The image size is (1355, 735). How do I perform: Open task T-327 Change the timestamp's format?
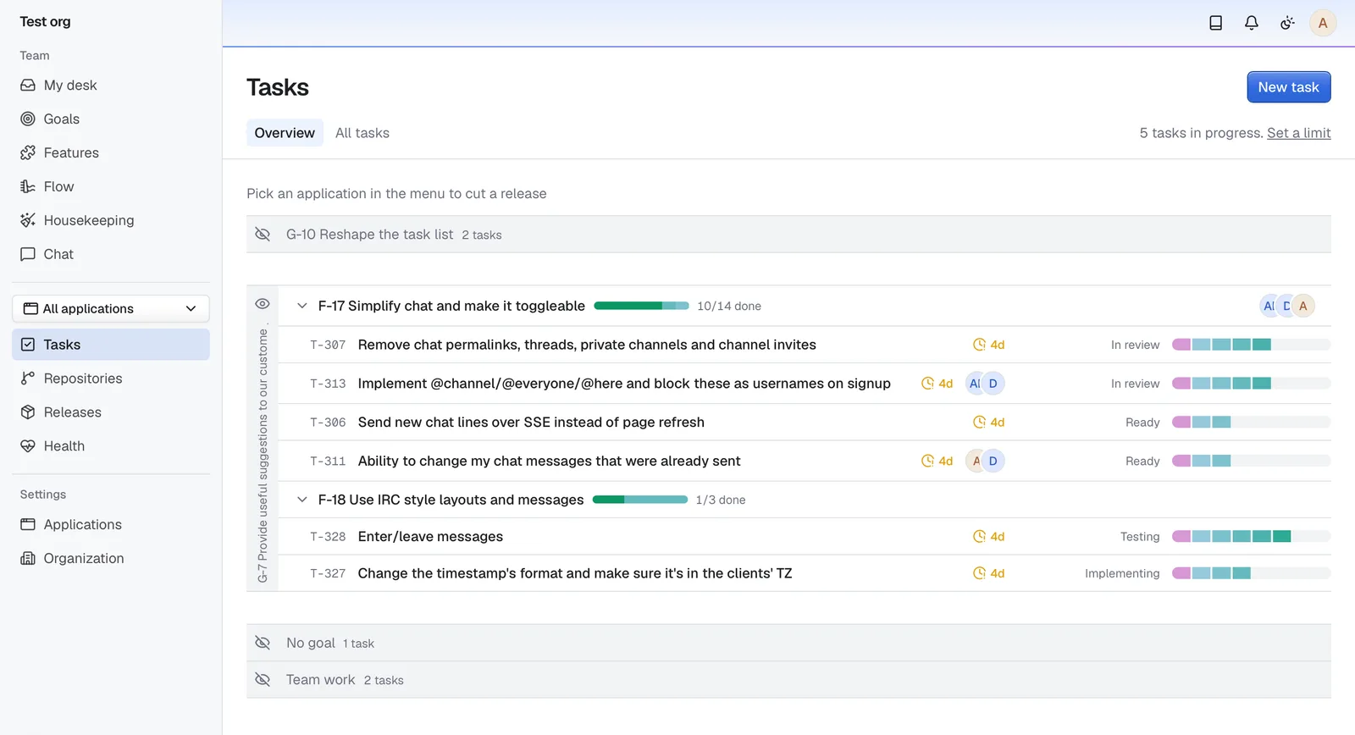click(x=575, y=573)
